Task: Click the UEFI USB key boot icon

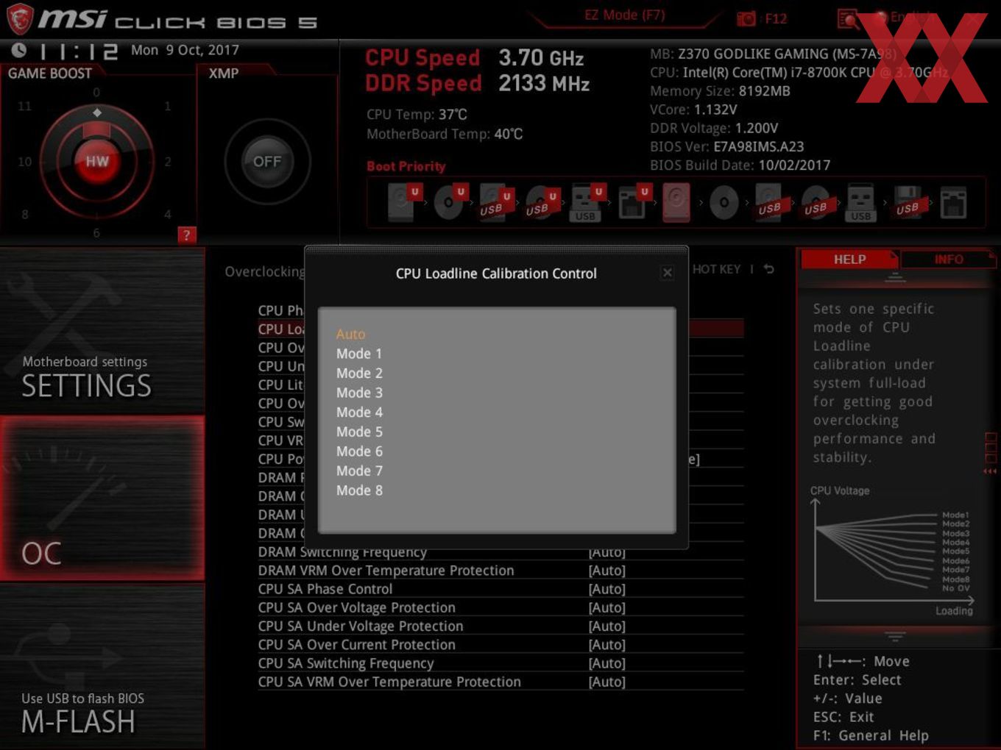Action: [587, 202]
